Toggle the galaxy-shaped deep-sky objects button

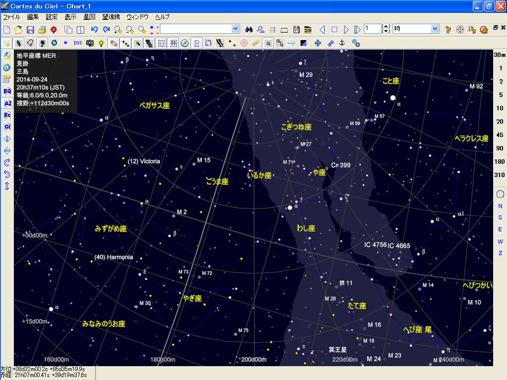point(19,43)
